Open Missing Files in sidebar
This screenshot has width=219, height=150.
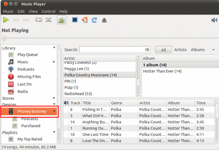point(29,76)
